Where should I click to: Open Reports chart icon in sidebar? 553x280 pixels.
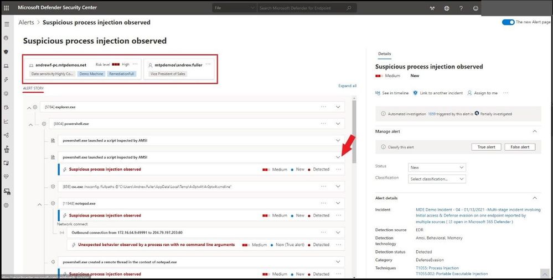click(6, 121)
